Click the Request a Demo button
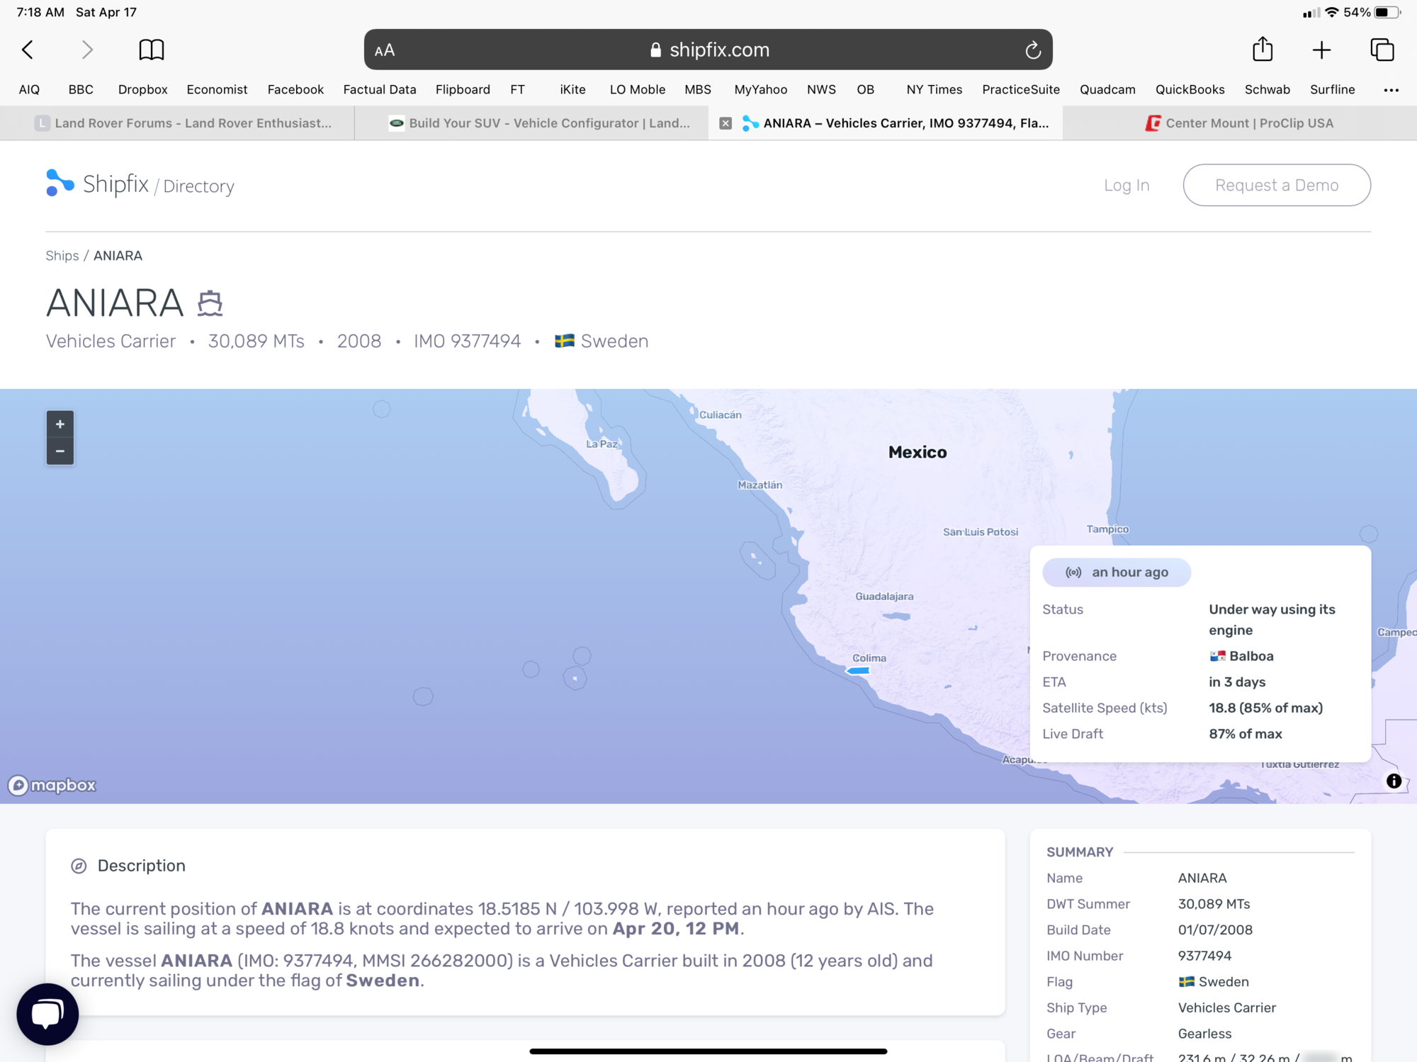The height and width of the screenshot is (1062, 1417). [1277, 185]
